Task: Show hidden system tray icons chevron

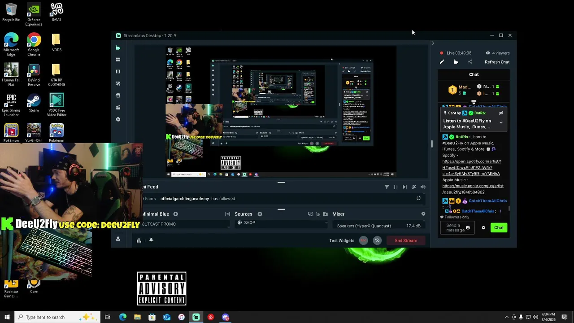Action: tap(506, 317)
